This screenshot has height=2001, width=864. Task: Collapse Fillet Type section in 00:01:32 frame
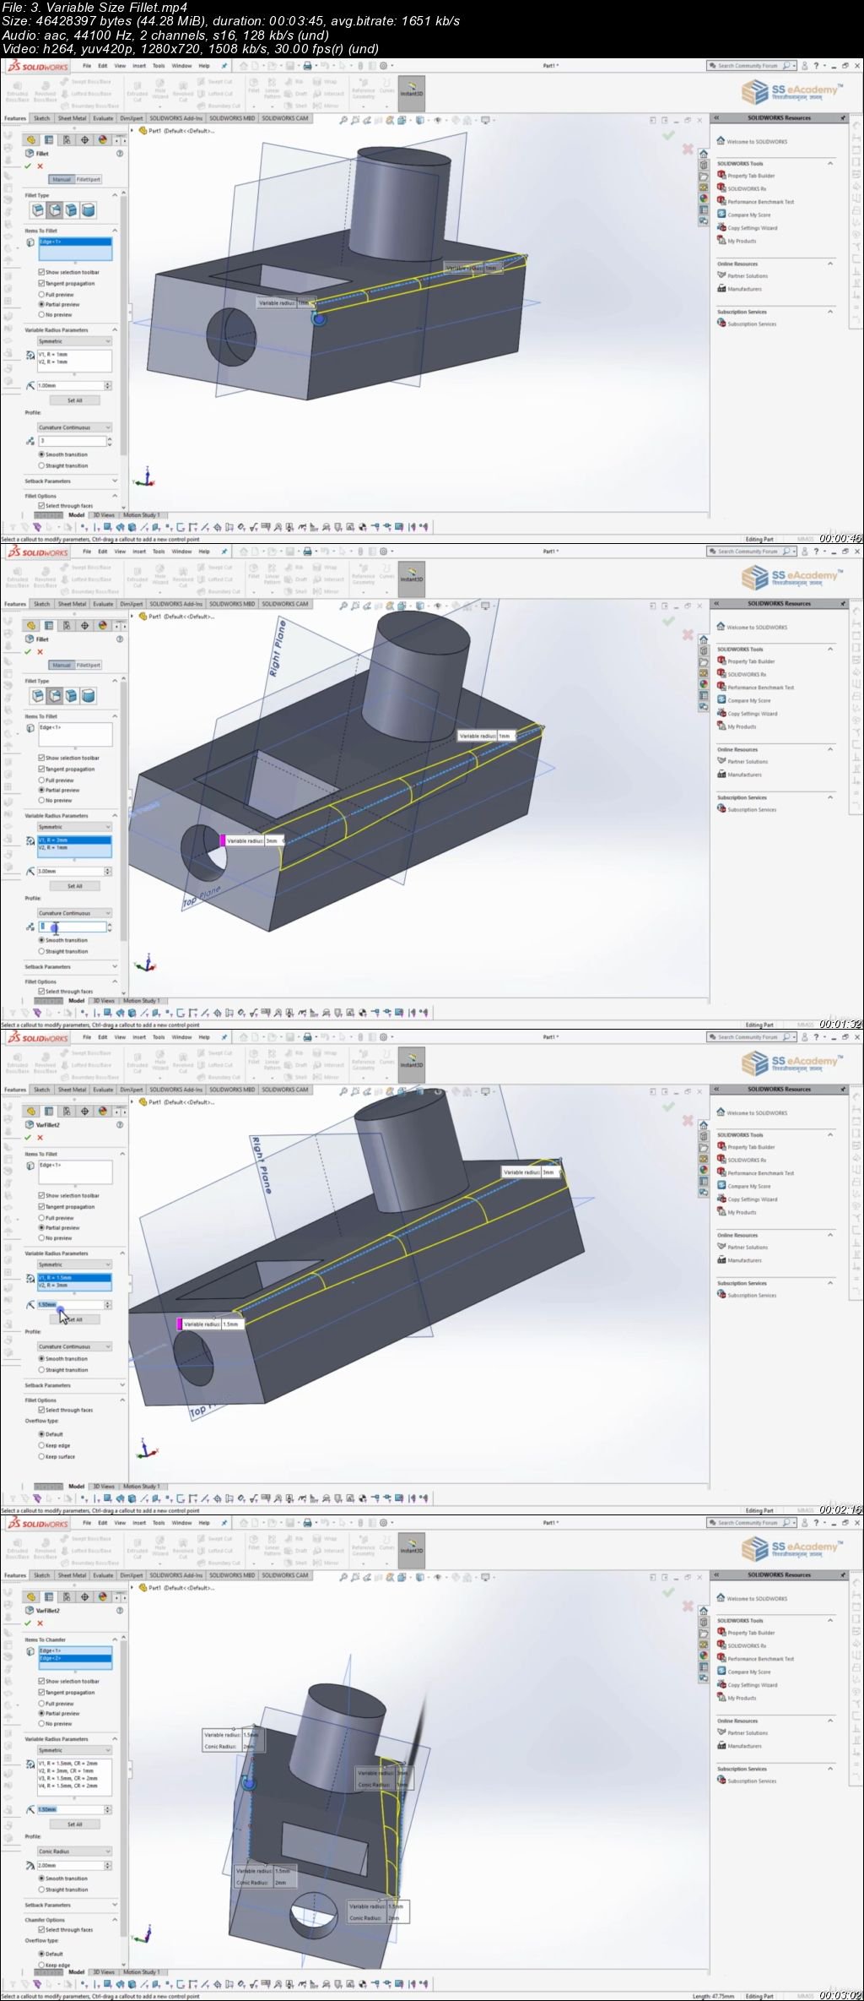click(115, 681)
